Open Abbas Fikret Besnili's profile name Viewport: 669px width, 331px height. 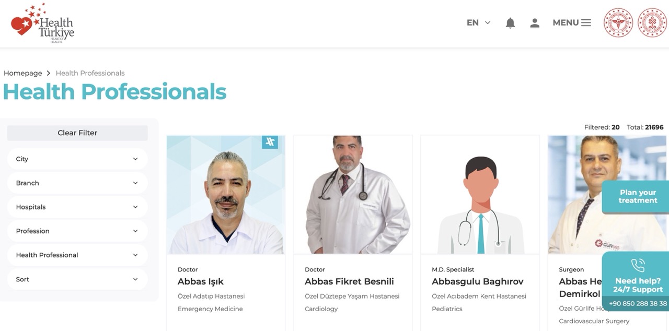tap(349, 281)
